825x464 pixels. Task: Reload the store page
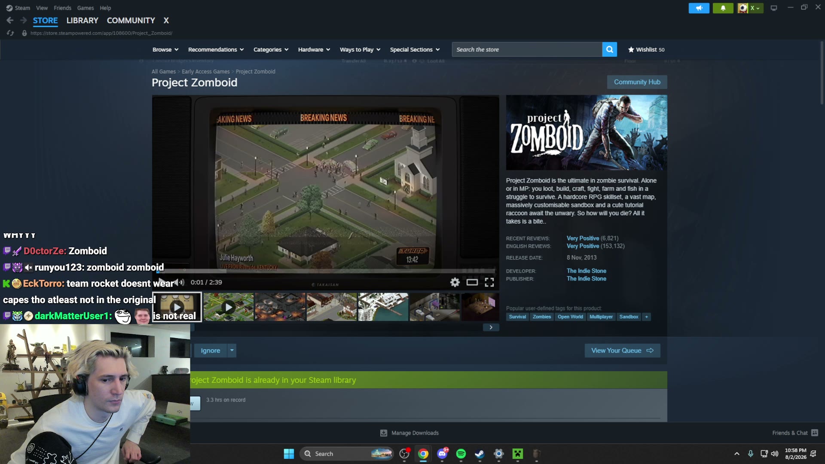10,33
